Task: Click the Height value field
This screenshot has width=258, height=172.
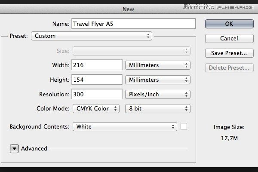Action: (x=97, y=80)
